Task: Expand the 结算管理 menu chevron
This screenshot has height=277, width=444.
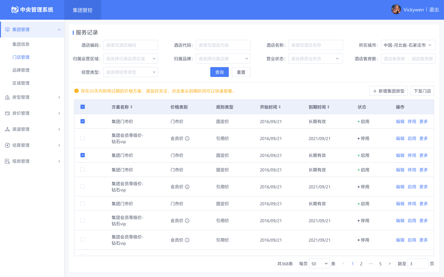Action: (x=59, y=145)
